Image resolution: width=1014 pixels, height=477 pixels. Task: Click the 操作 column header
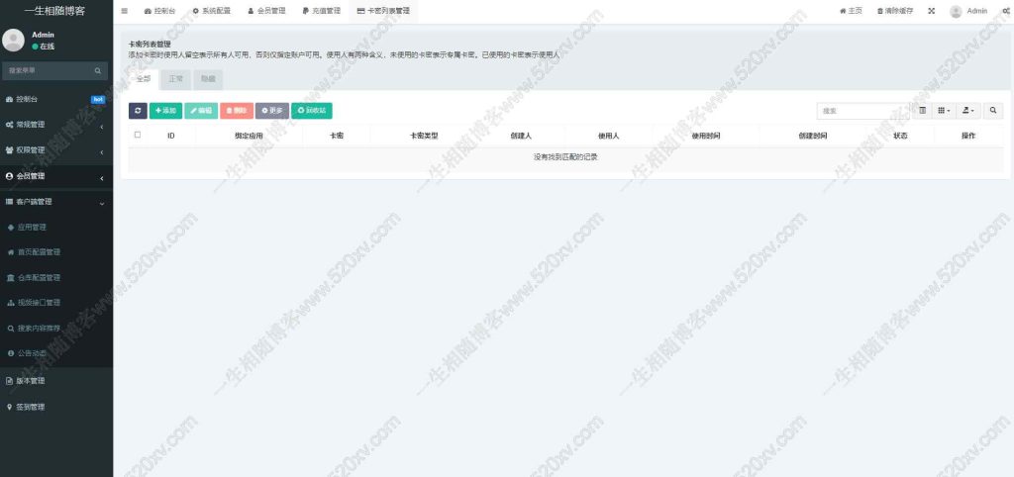pyautogui.click(x=968, y=136)
